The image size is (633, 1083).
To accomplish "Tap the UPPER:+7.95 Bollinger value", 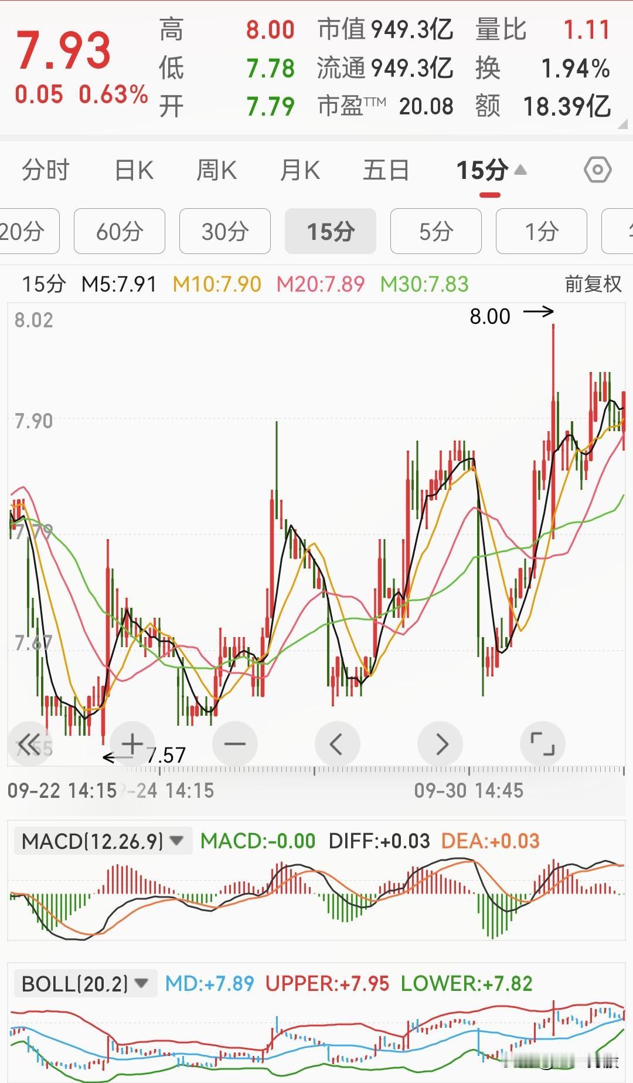I will [327, 983].
